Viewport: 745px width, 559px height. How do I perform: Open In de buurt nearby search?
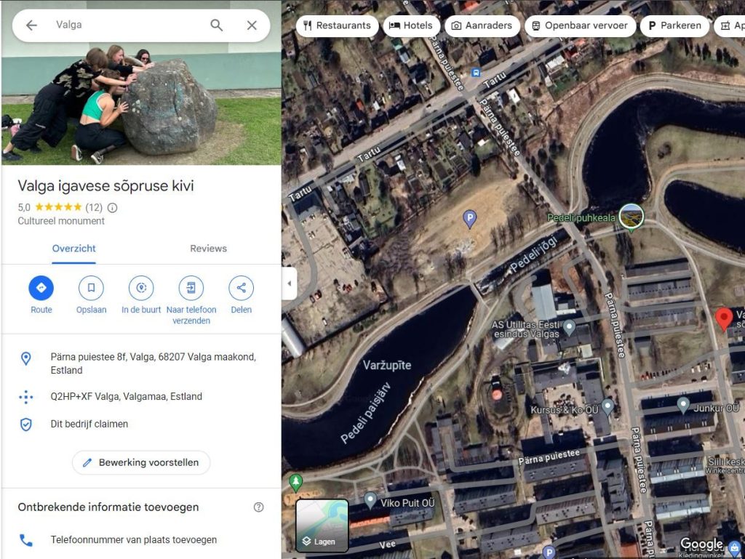pos(141,289)
